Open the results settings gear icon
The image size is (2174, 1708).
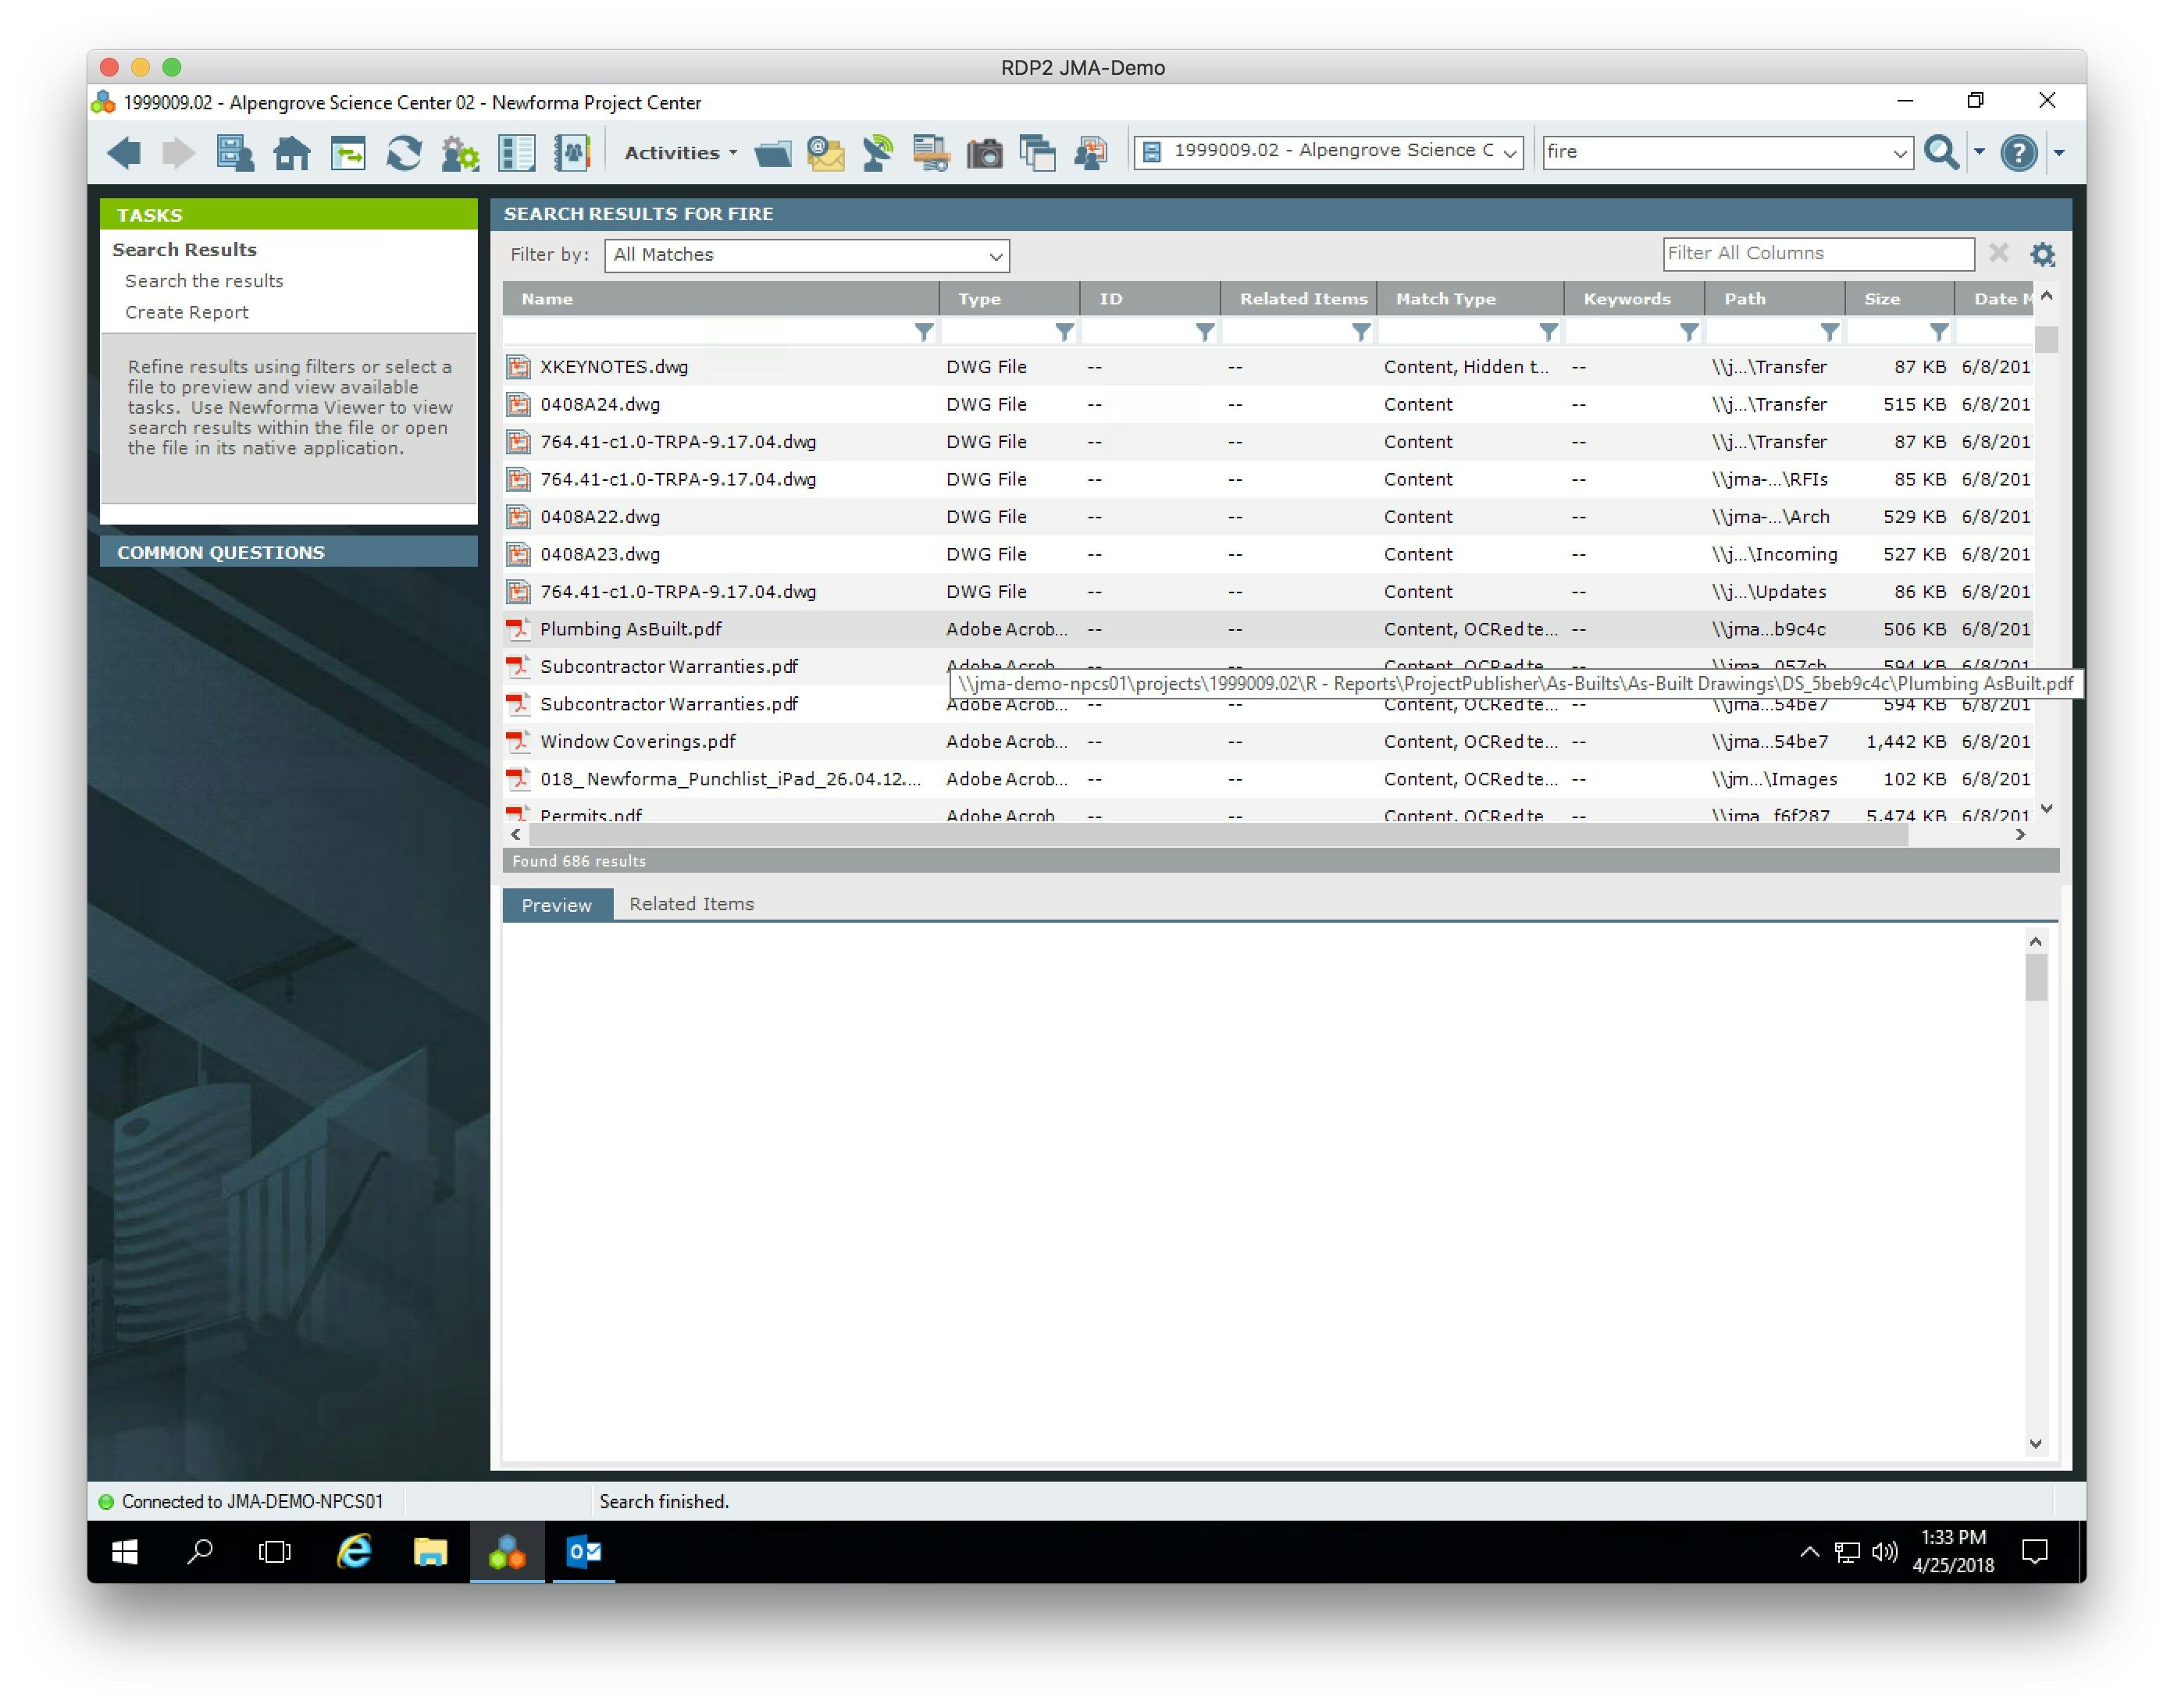2042,254
